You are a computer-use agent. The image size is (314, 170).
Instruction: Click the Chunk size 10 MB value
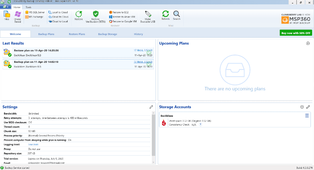click(x=32, y=131)
